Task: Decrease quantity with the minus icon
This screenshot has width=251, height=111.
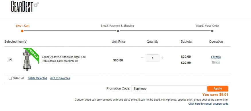Action: [142, 58]
